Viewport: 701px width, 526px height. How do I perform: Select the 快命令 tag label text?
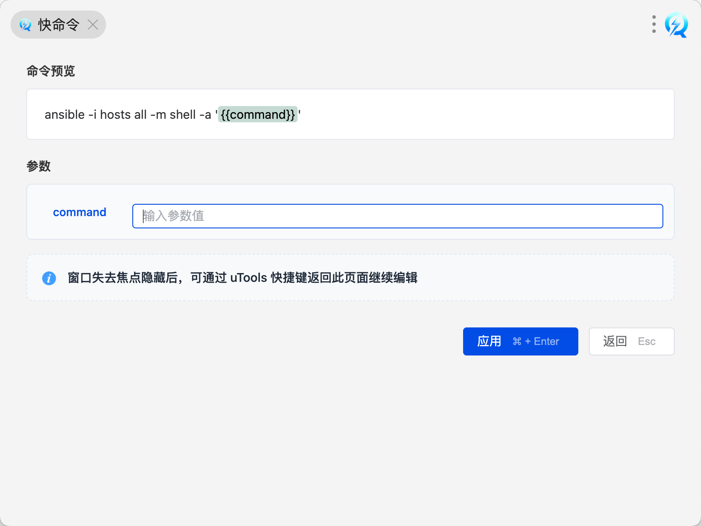58,25
